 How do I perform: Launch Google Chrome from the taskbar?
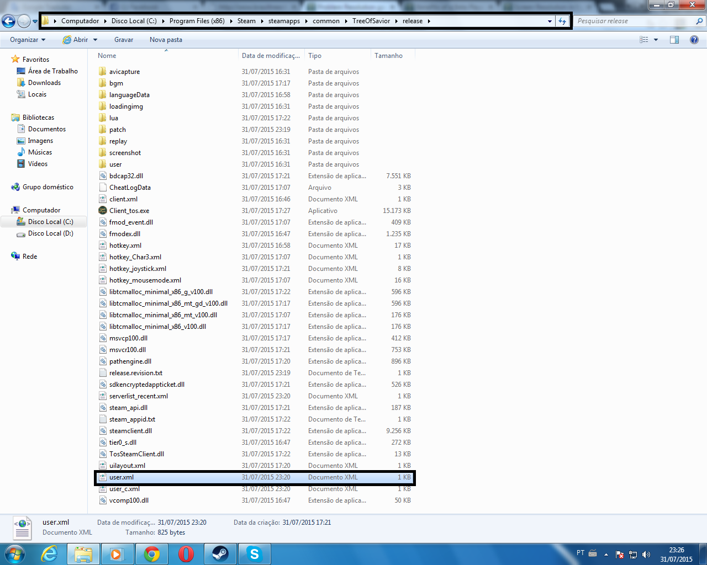pyautogui.click(x=151, y=553)
